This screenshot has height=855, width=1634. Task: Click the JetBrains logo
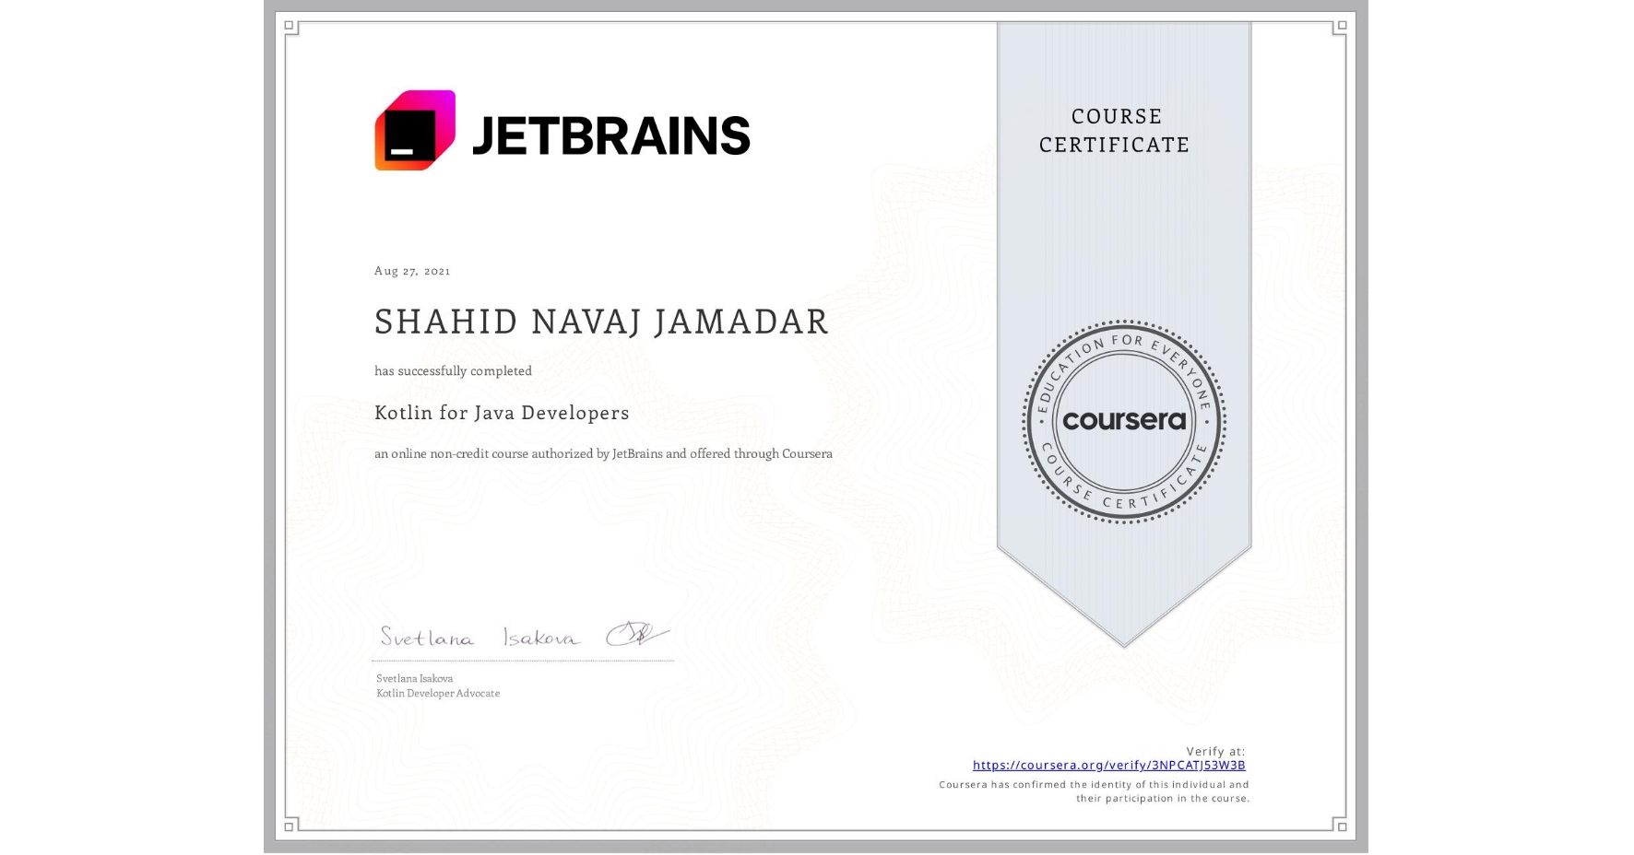pos(564,133)
